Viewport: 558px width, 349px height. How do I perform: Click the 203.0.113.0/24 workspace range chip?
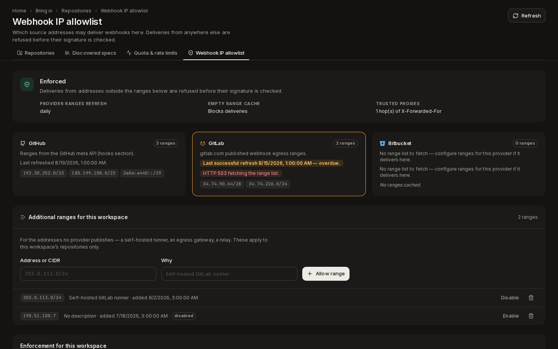pyautogui.click(x=42, y=298)
